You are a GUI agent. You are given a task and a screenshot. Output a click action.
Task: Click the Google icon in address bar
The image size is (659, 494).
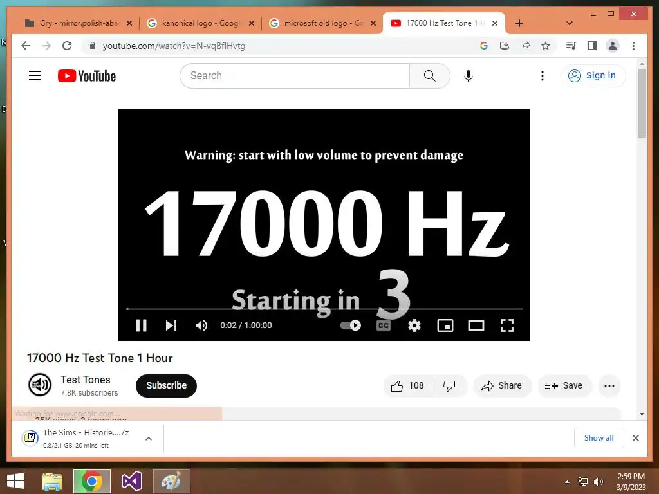point(484,46)
